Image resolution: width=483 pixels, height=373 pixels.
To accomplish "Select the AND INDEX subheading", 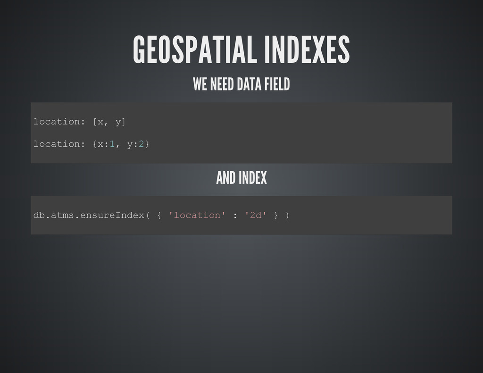I will tap(241, 178).
